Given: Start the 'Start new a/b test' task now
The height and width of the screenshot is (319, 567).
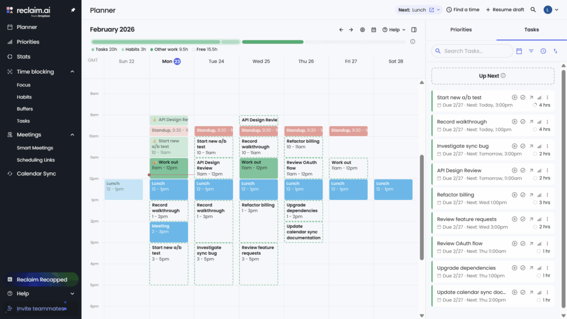Looking at the screenshot, I should [x=514, y=97].
